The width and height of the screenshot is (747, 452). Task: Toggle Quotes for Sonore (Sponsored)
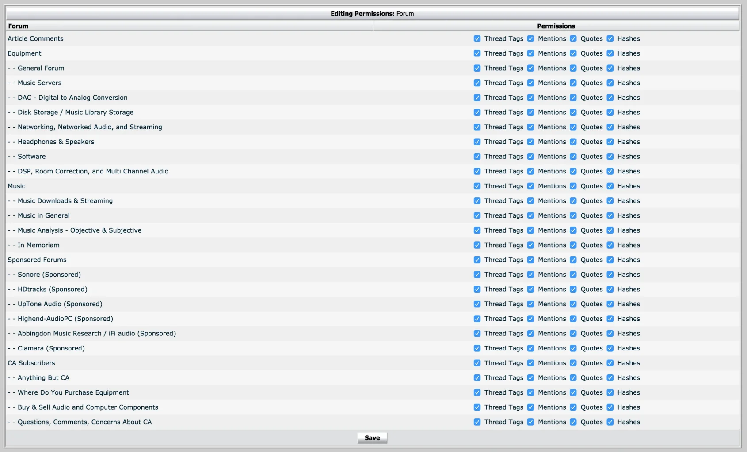pyautogui.click(x=573, y=275)
